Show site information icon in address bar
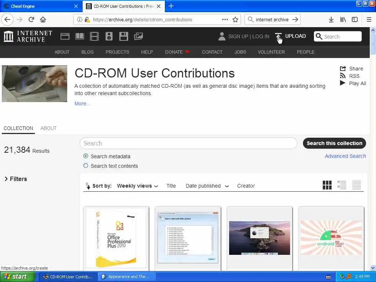The width and height of the screenshot is (376, 282). point(79,20)
